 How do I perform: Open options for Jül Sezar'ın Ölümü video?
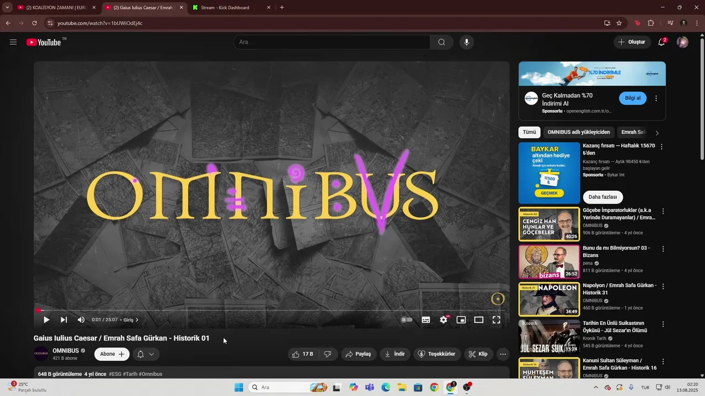663,324
